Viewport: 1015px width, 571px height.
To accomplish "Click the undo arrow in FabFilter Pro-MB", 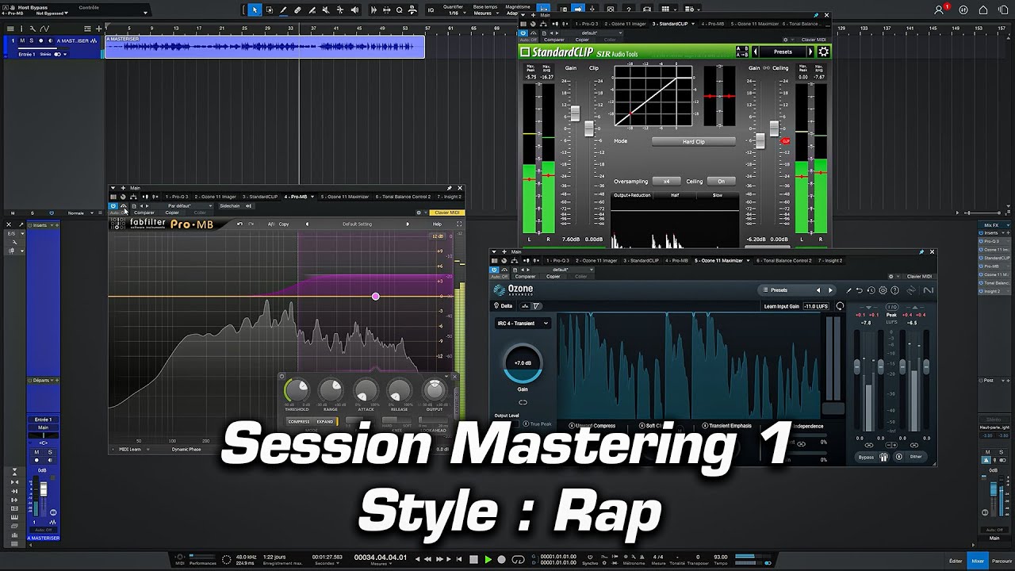I will coord(239,224).
